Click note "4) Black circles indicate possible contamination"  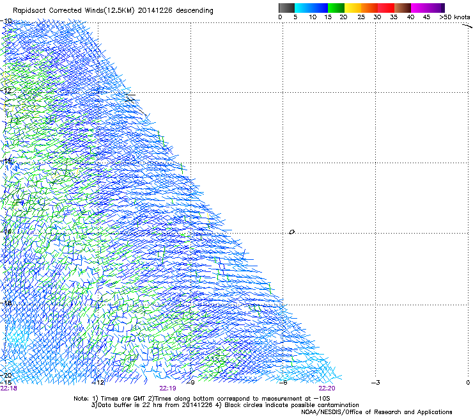[x=287, y=405]
